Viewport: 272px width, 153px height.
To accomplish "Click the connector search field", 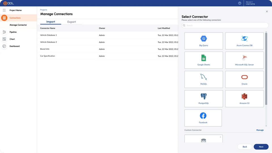I will [x=225, y=25].
